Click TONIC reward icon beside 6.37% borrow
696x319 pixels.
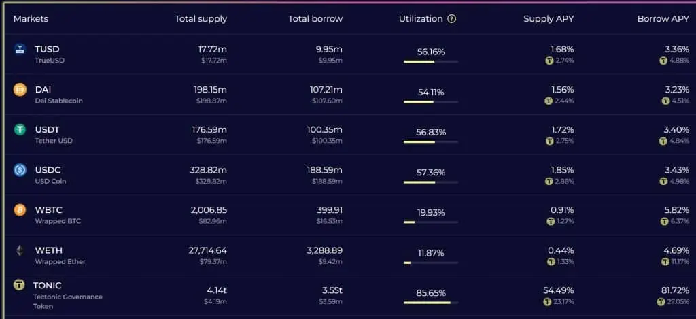[x=665, y=221]
